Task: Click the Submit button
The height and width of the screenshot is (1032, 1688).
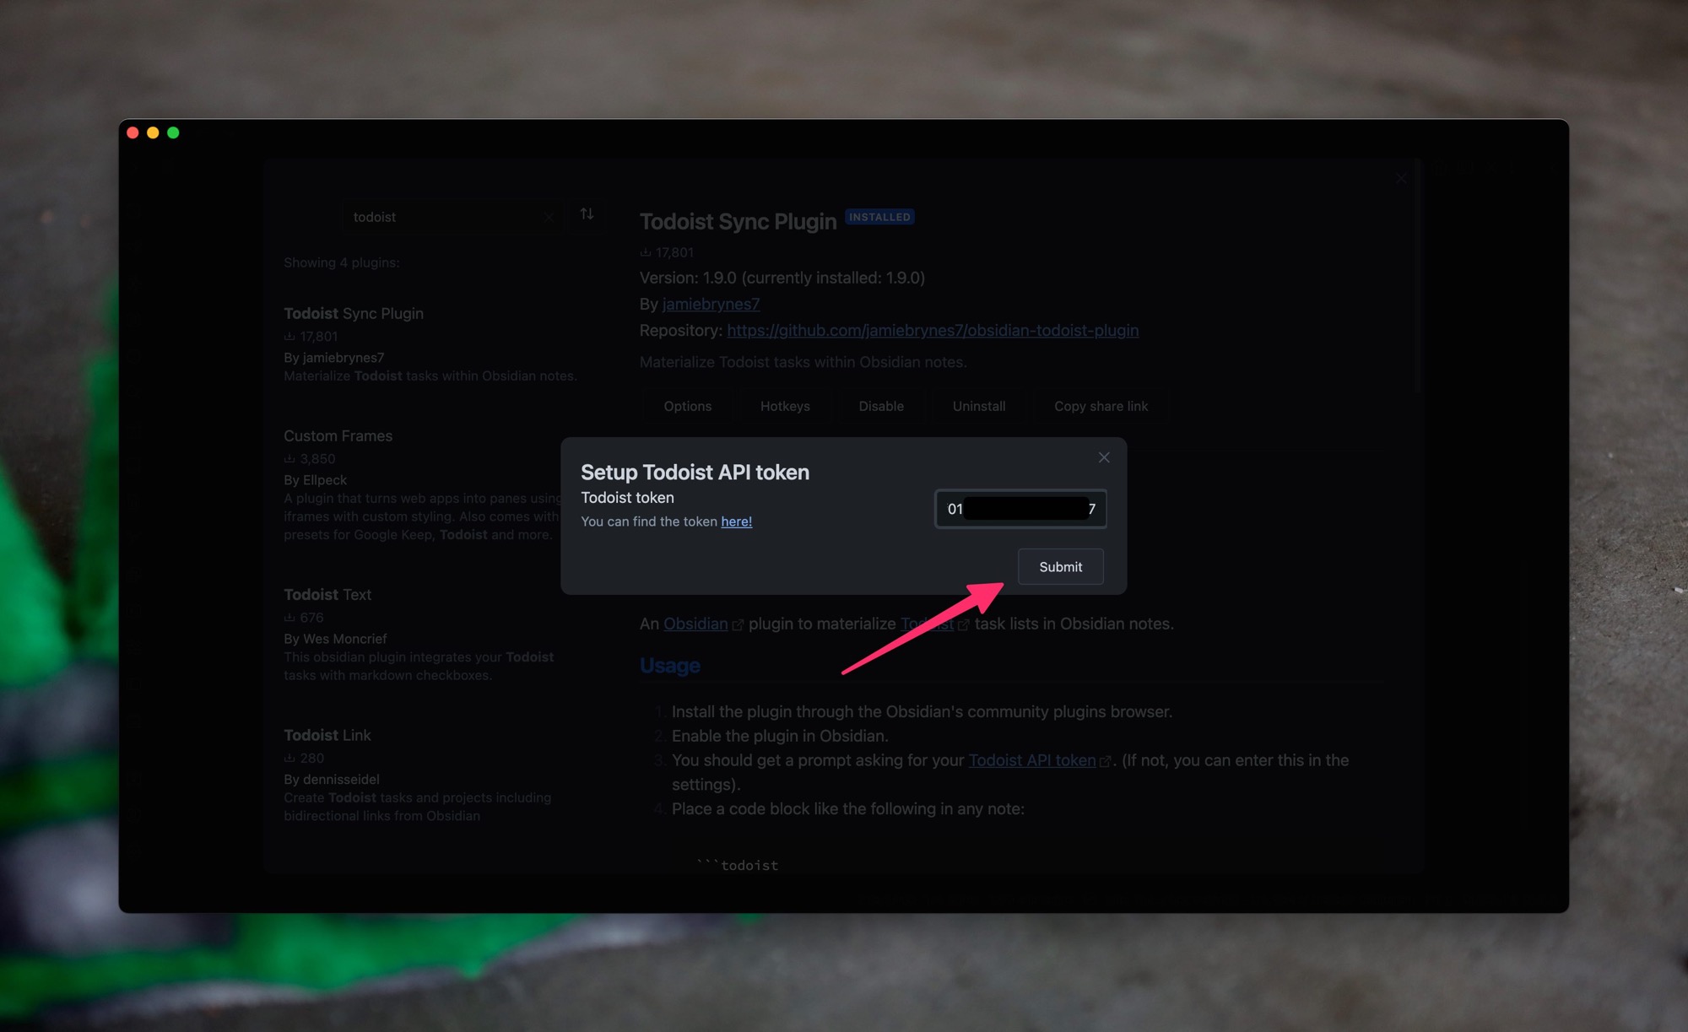Action: point(1060,567)
